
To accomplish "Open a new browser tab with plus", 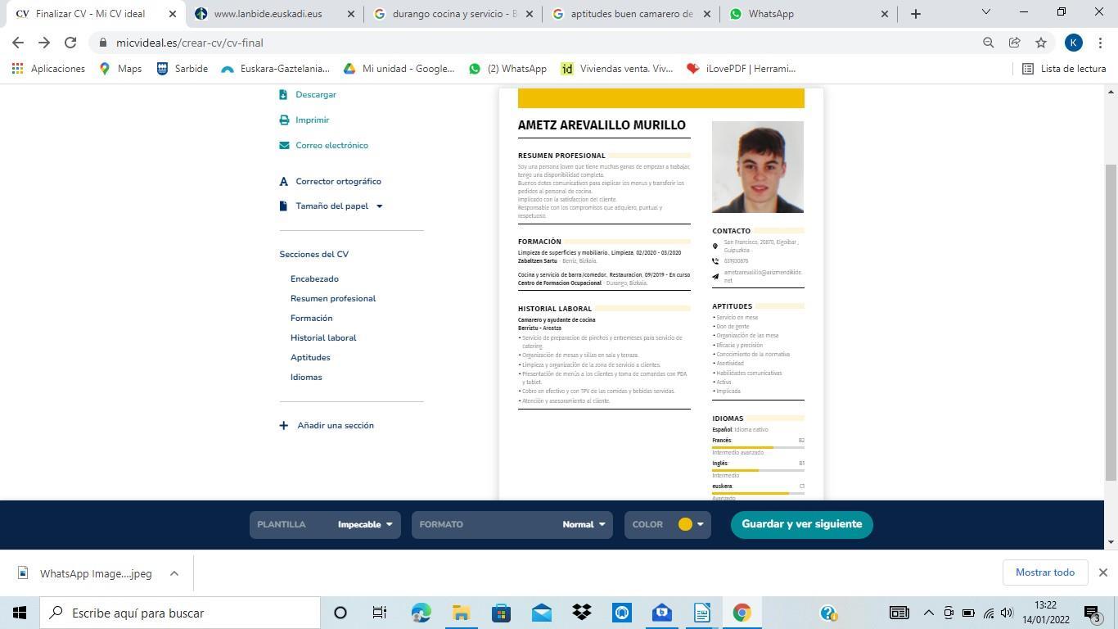I will 916,14.
